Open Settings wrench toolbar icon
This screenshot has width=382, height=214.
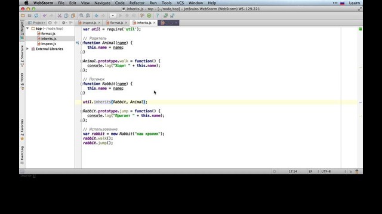click(x=142, y=15)
